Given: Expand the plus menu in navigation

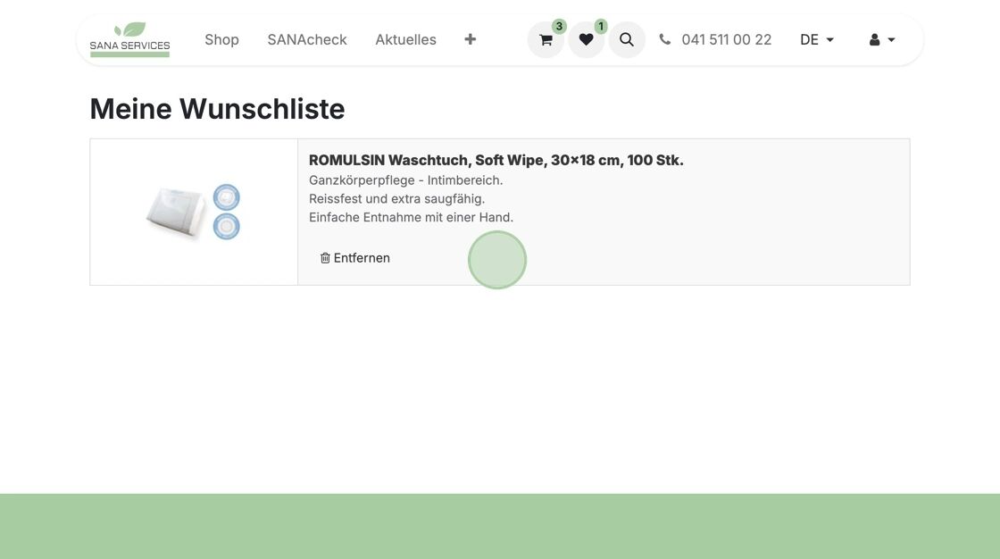Looking at the screenshot, I should pos(470,39).
